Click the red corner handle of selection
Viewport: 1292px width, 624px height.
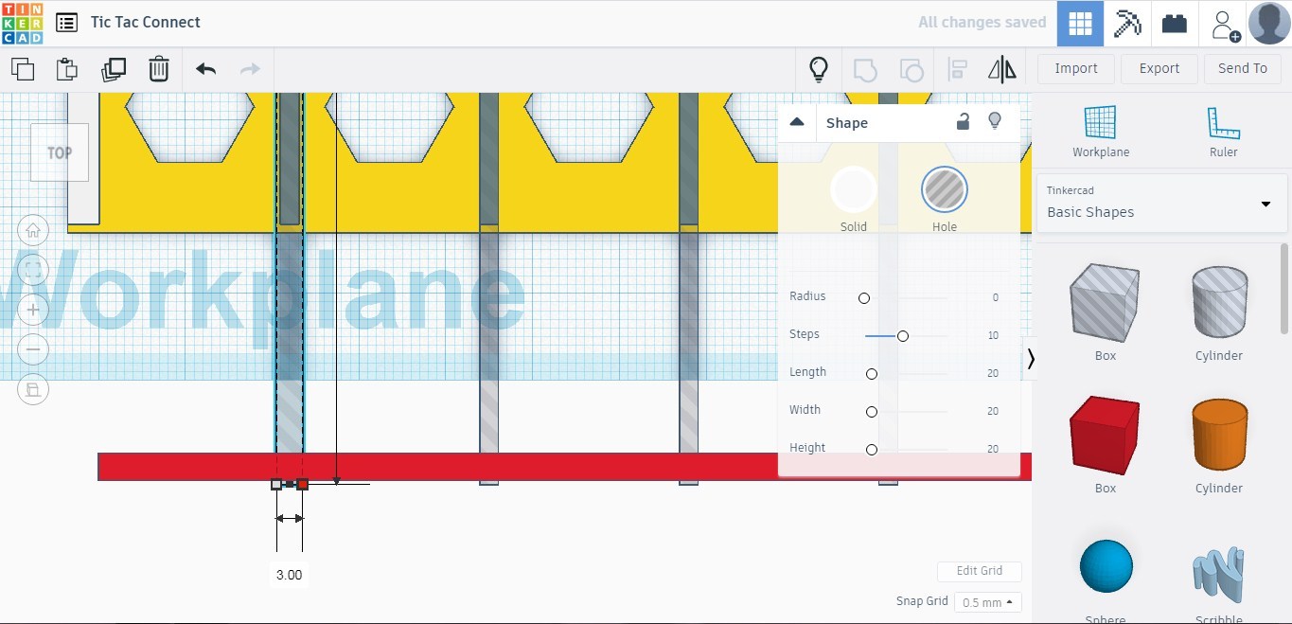tap(303, 484)
